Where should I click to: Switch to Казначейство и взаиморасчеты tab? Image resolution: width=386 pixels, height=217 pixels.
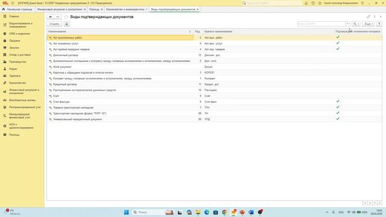(125, 10)
